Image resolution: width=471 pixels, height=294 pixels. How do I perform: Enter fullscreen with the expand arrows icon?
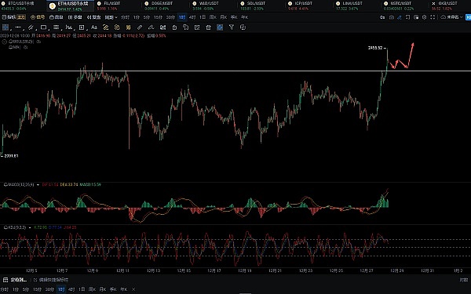433,17
